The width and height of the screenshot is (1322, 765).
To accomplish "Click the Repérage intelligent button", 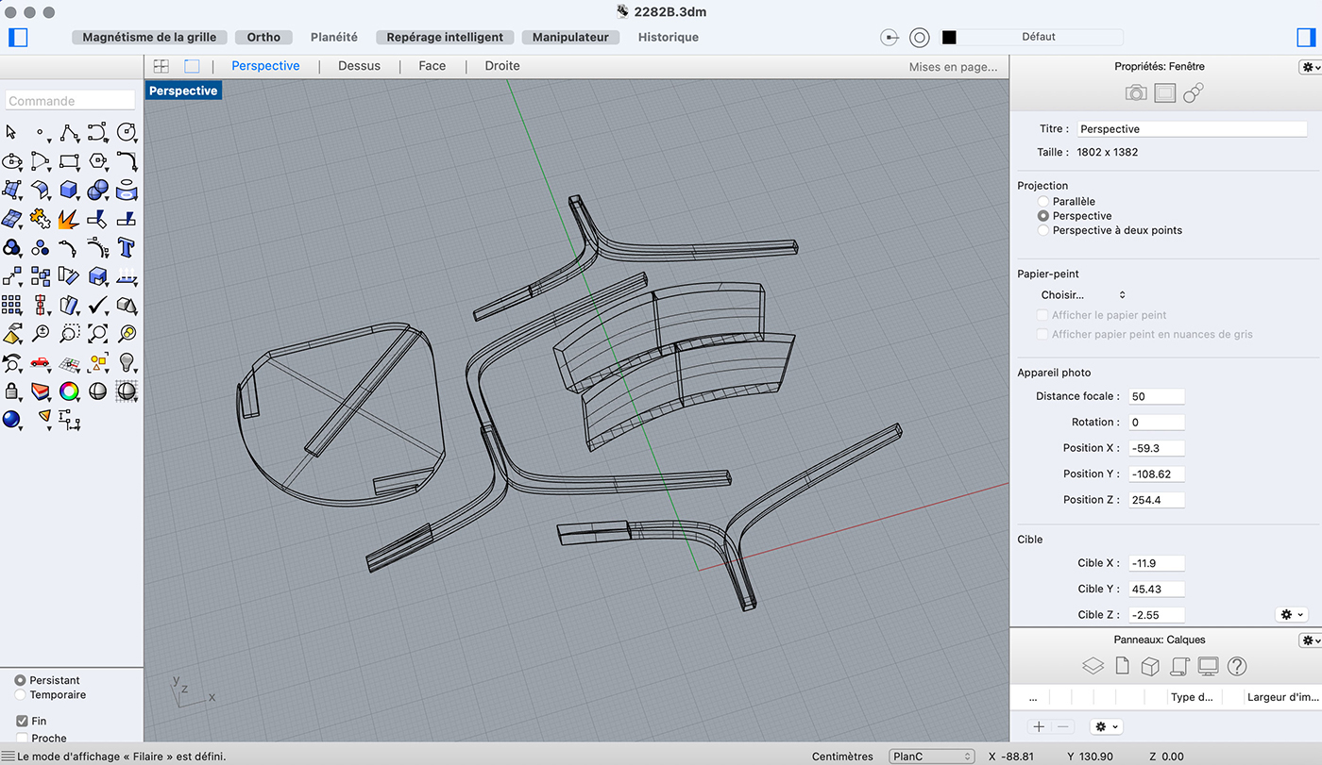I will pyautogui.click(x=445, y=37).
